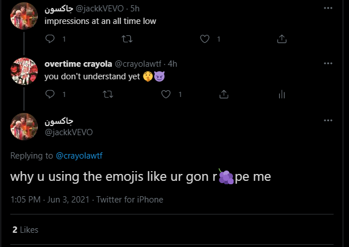Open the main tweet author's avatar
Screen dimensions: 349x247
[x=25, y=126]
